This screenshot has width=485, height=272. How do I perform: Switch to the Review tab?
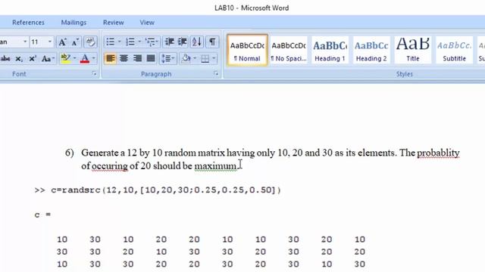click(113, 23)
